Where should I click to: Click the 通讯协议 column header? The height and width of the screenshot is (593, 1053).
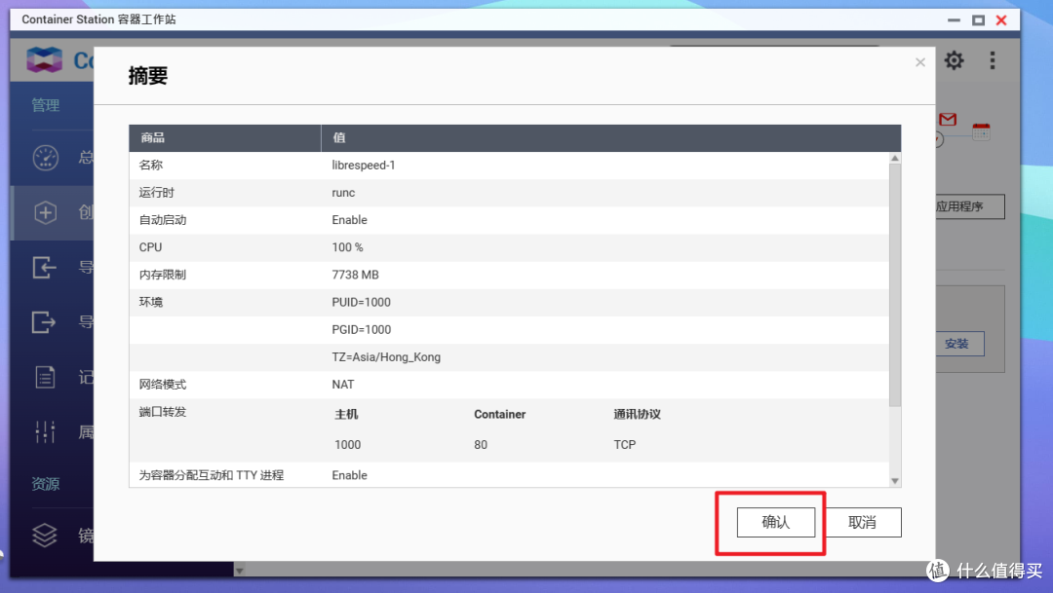pyautogui.click(x=637, y=415)
